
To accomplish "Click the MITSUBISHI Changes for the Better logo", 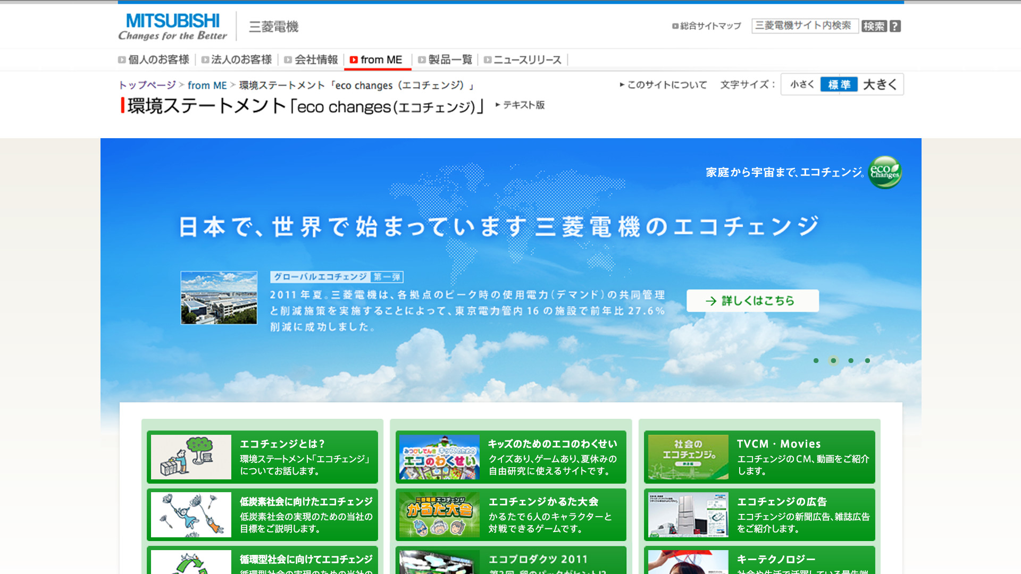I will [172, 27].
